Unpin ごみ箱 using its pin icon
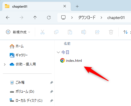 pyautogui.click(x=52, y=82)
